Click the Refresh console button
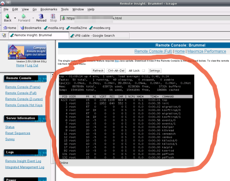The image size is (230, 181). [98, 70]
